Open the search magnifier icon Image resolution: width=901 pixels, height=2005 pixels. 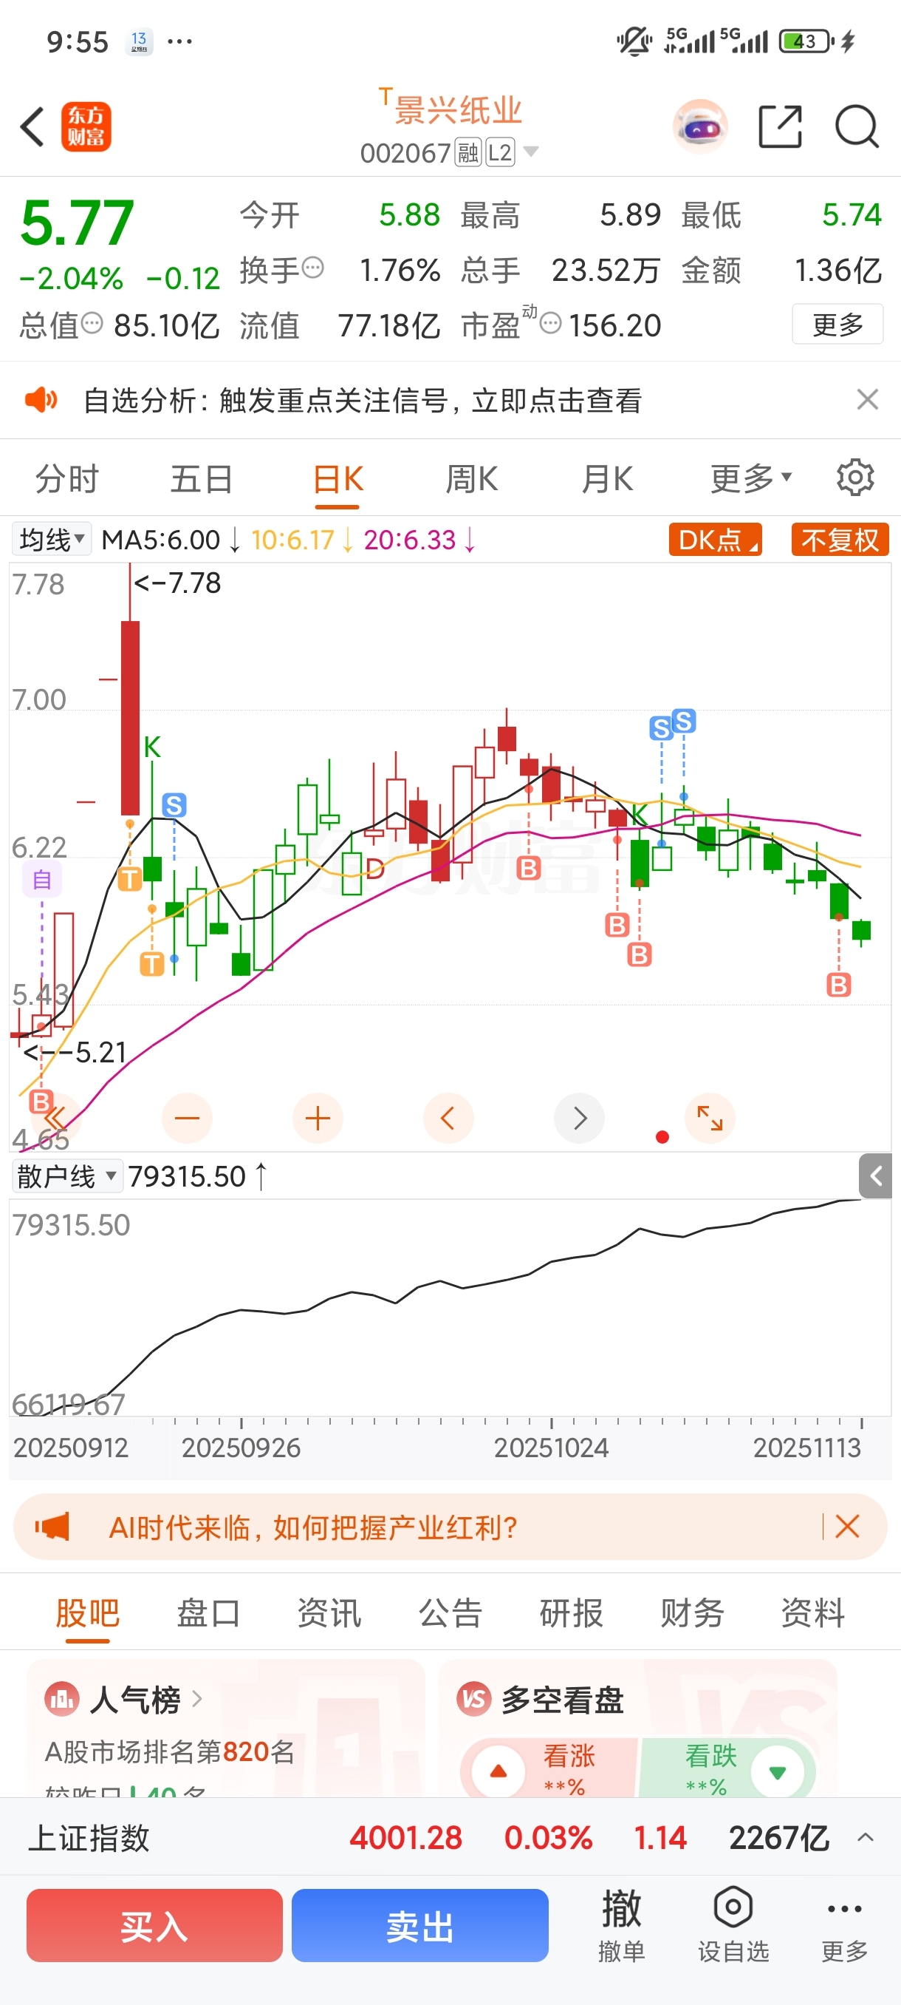(x=857, y=126)
